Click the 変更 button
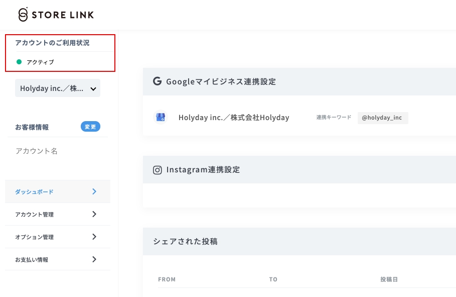456x297 pixels. [x=90, y=127]
